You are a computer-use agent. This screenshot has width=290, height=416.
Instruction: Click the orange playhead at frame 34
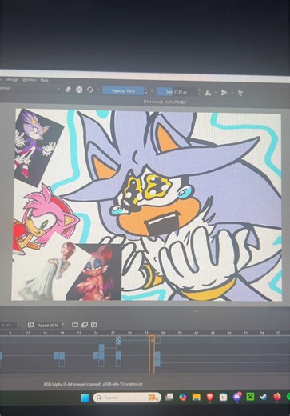point(152,354)
